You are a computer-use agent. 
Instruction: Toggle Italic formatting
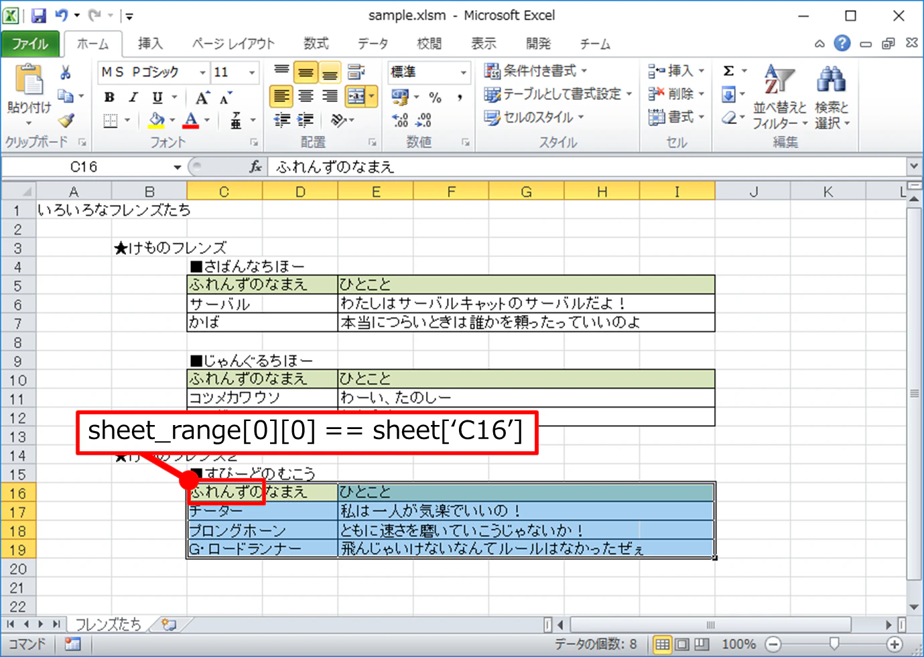pos(133,97)
